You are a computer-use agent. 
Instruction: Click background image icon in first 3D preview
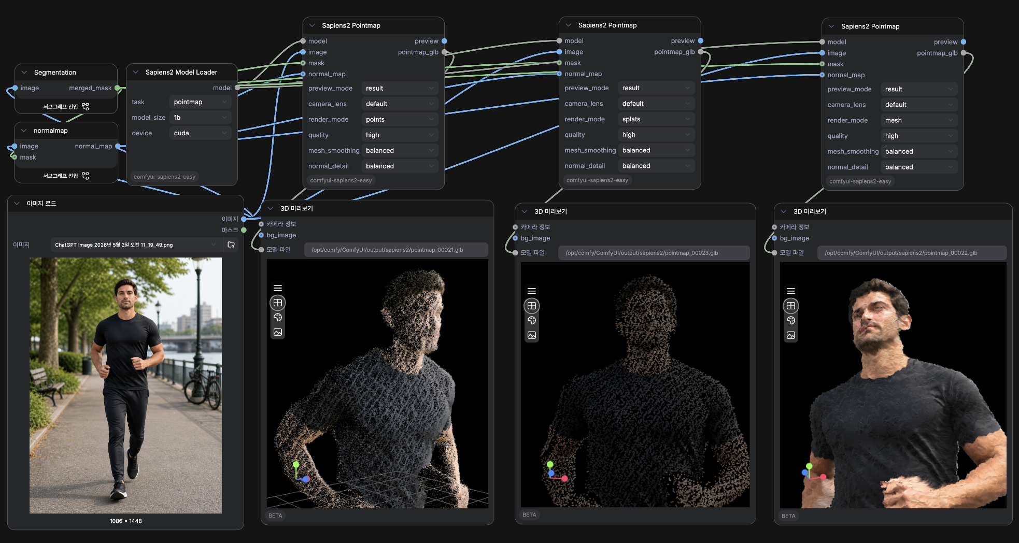click(x=278, y=332)
